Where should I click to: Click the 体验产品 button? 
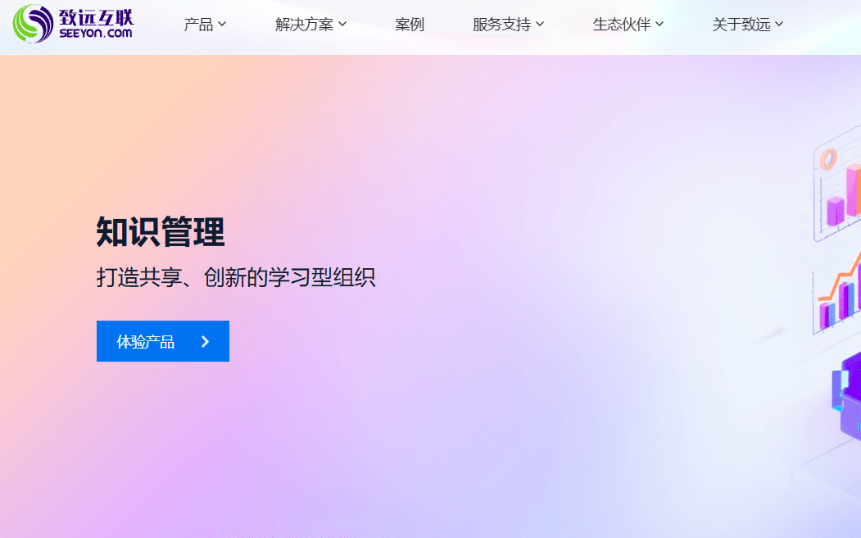tap(163, 341)
